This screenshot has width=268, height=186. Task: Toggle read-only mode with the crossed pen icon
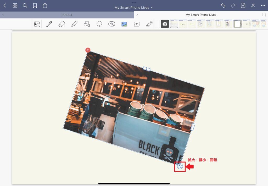click(x=253, y=6)
